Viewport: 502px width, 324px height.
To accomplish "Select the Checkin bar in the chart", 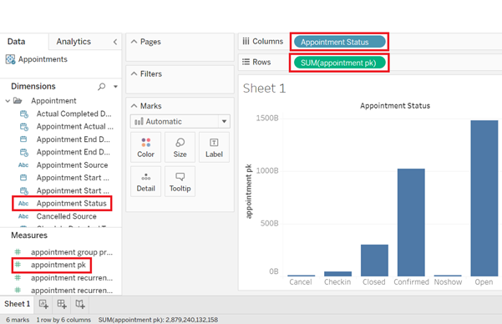I will pos(337,274).
